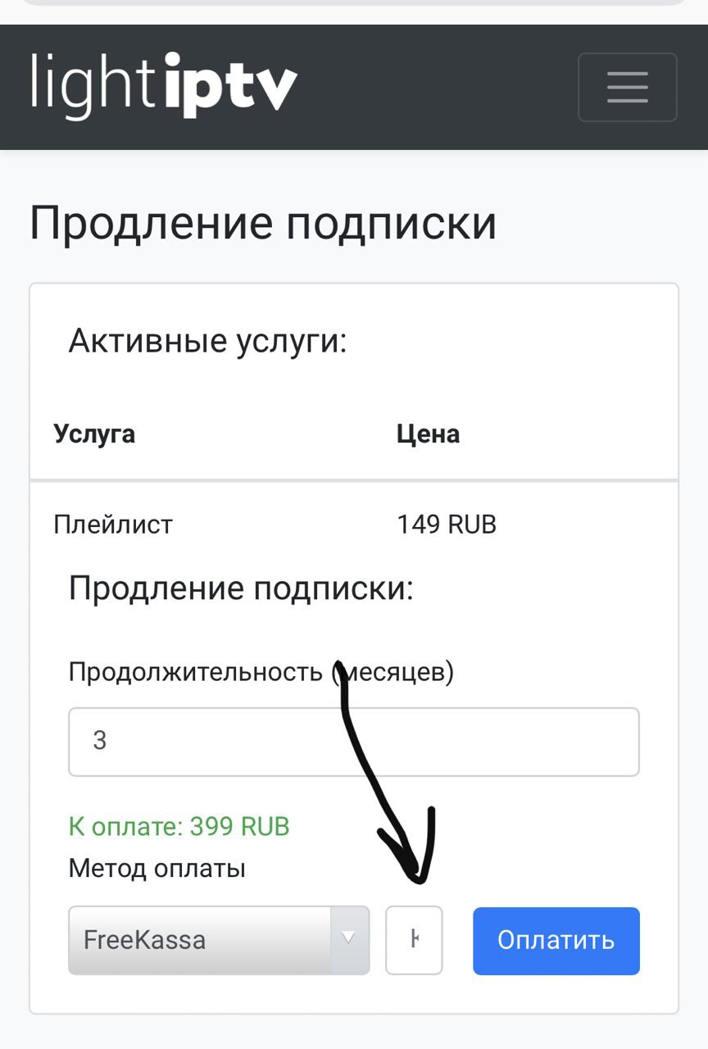The height and width of the screenshot is (1049, 708).
Task: Click the main 'Продление подписки' page heading
Action: pos(263,223)
